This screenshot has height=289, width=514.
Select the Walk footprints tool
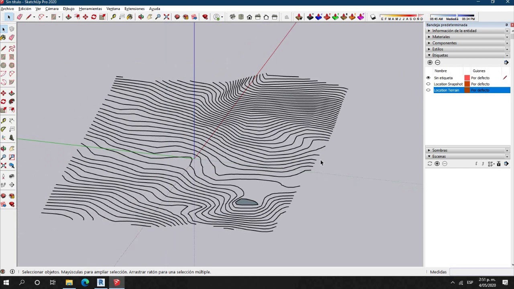point(3,185)
